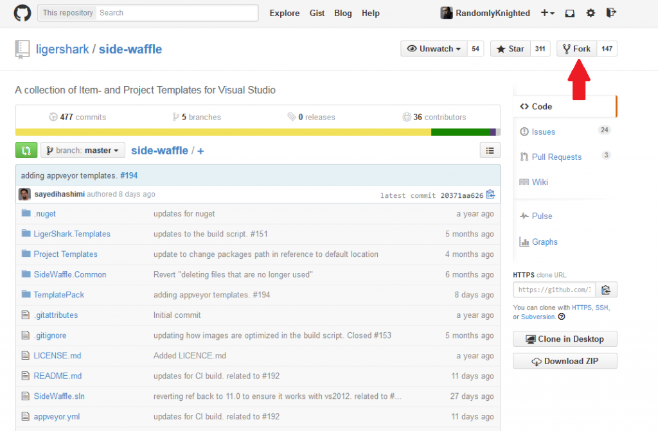
Task: Open the account settings gear
Action: [591, 13]
